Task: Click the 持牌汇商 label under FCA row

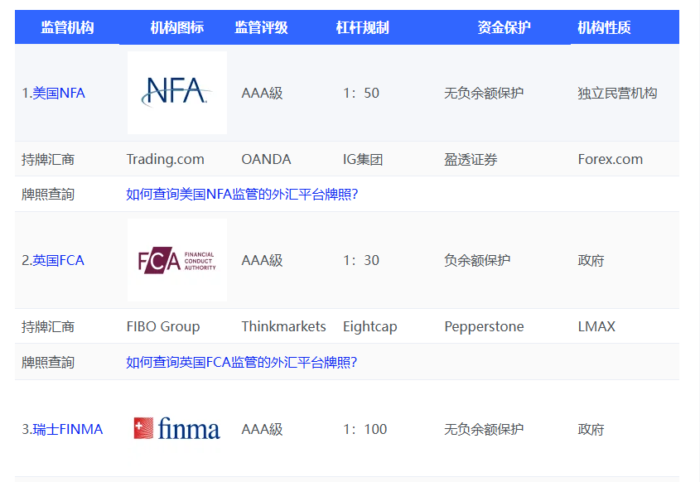Action: click(48, 326)
